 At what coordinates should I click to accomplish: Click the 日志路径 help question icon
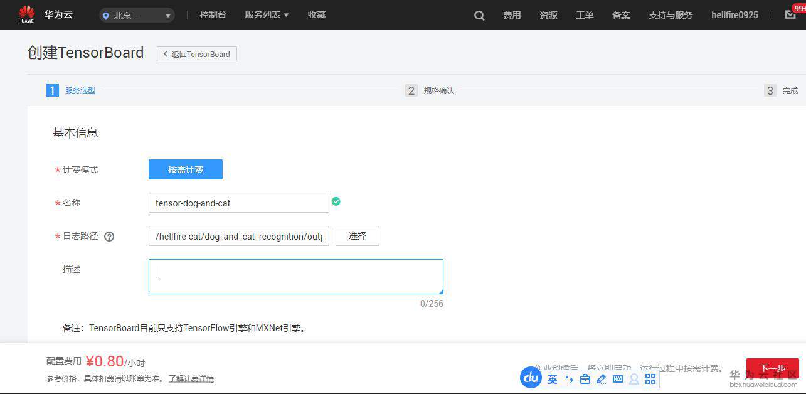pos(109,237)
